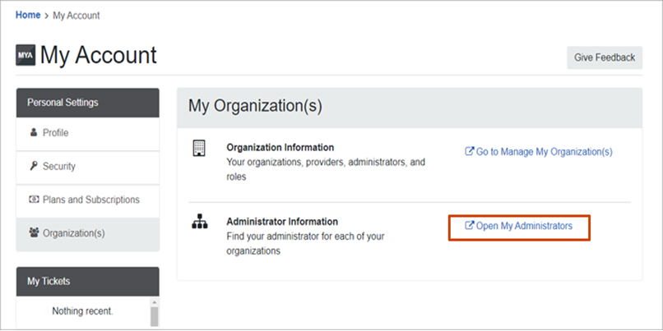Open the Open My Administrators link
Image resolution: width=663 pixels, height=331 pixels.
pyautogui.click(x=519, y=226)
